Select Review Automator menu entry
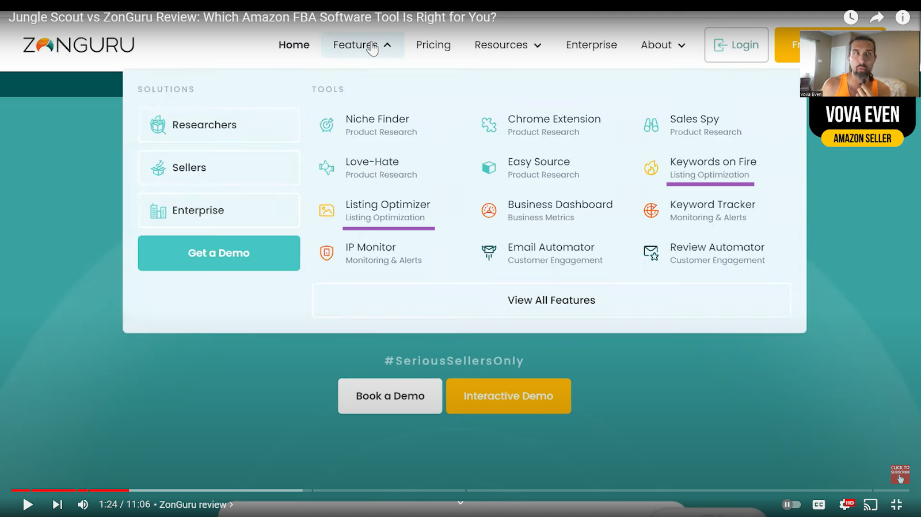The width and height of the screenshot is (921, 517). 717,253
